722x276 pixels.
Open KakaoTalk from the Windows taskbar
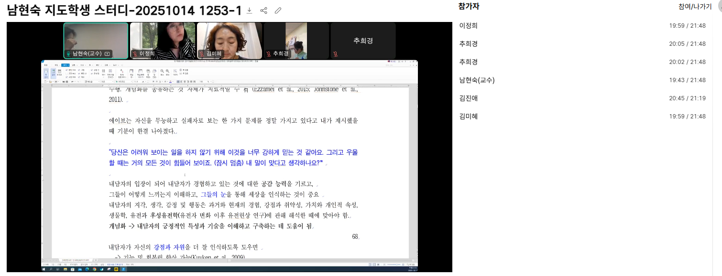[x=116, y=269]
